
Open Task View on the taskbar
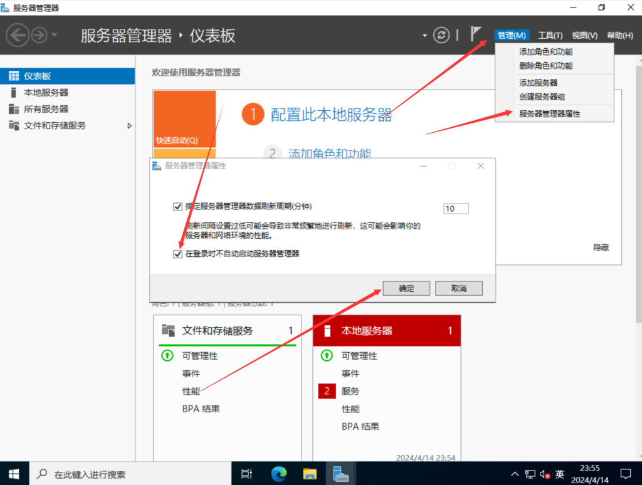[x=246, y=474]
